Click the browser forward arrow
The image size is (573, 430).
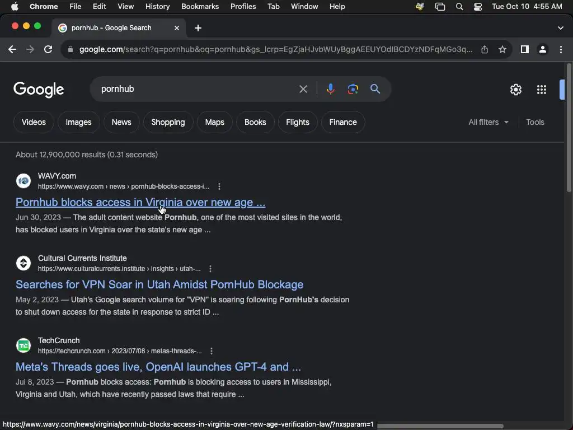pos(30,49)
